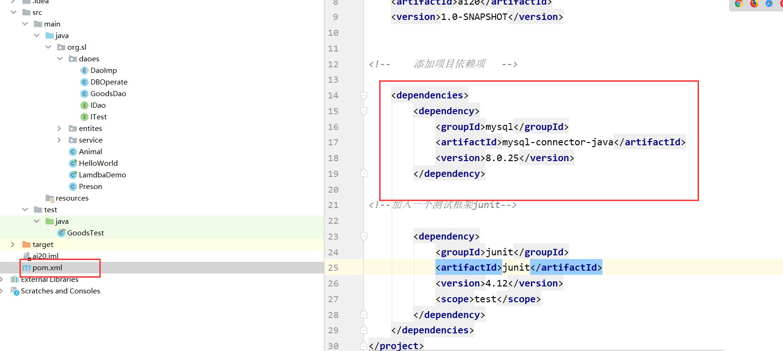Click the mysql-connector-java artifactId text
Screen dimensions: 783x351
558,142
